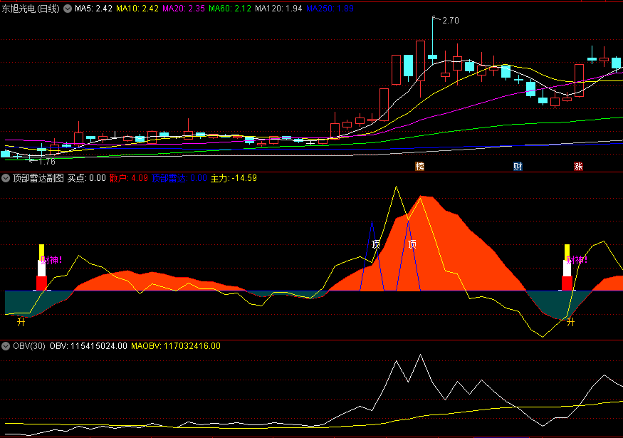The height and width of the screenshot is (438, 623).
Task: Click the candlestick at the 2.70 high
Action: (433, 57)
